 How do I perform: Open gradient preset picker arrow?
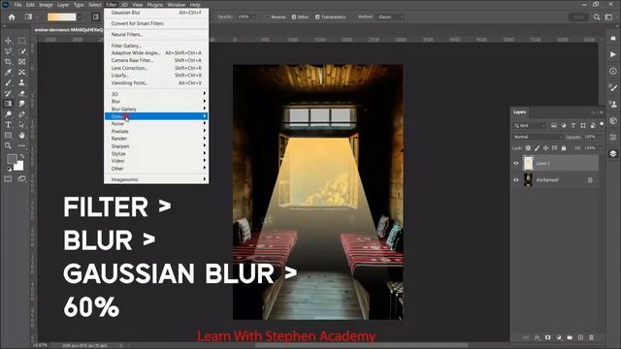(x=80, y=17)
